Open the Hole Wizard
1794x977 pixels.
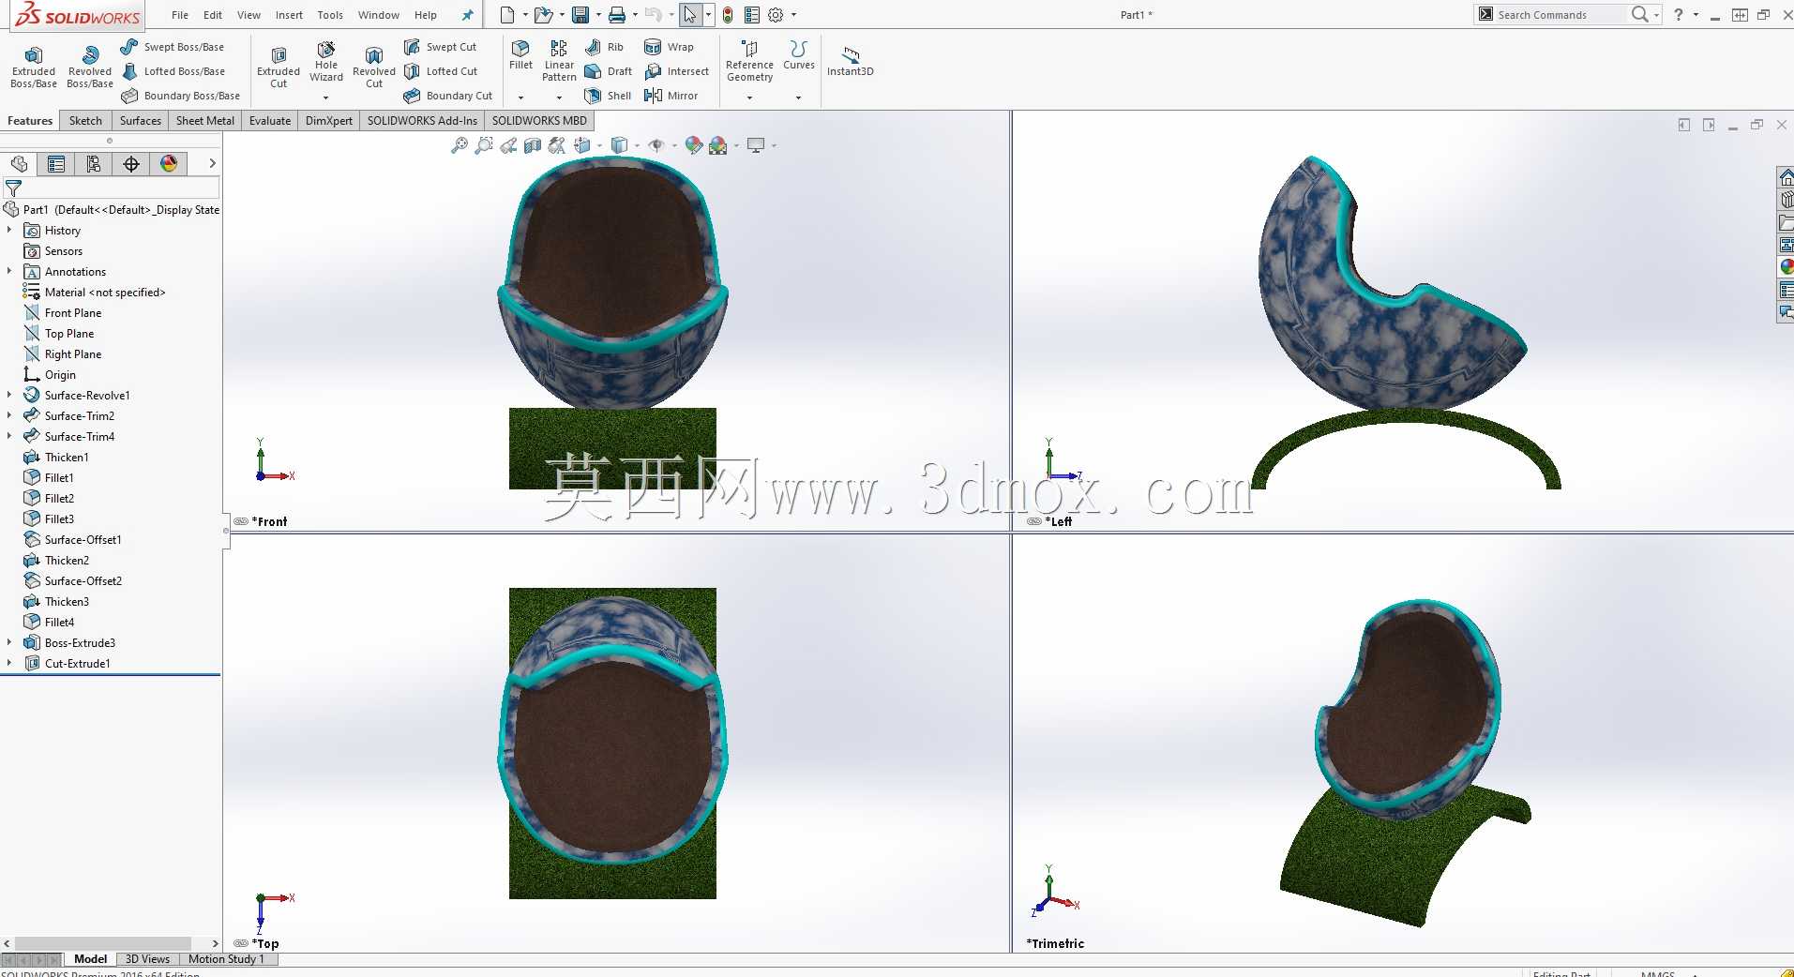(326, 62)
